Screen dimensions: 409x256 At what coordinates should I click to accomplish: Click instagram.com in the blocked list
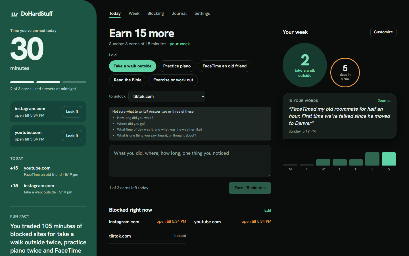click(x=148, y=222)
